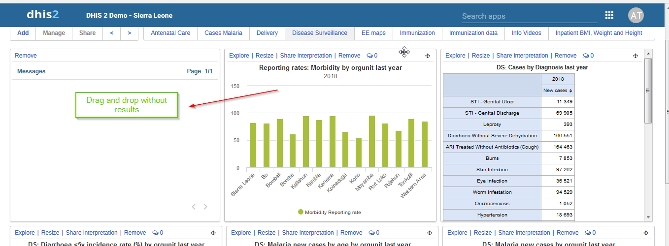Switch to the Antenatal Care dashboard

click(170, 33)
